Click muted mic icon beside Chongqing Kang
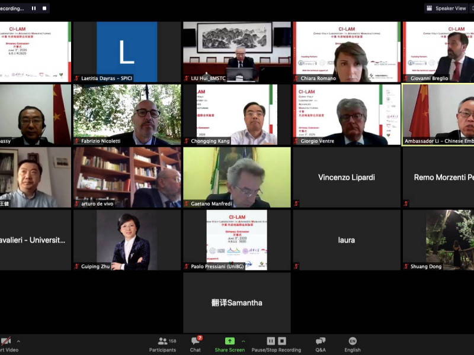The width and height of the screenshot is (474, 355). (x=187, y=141)
